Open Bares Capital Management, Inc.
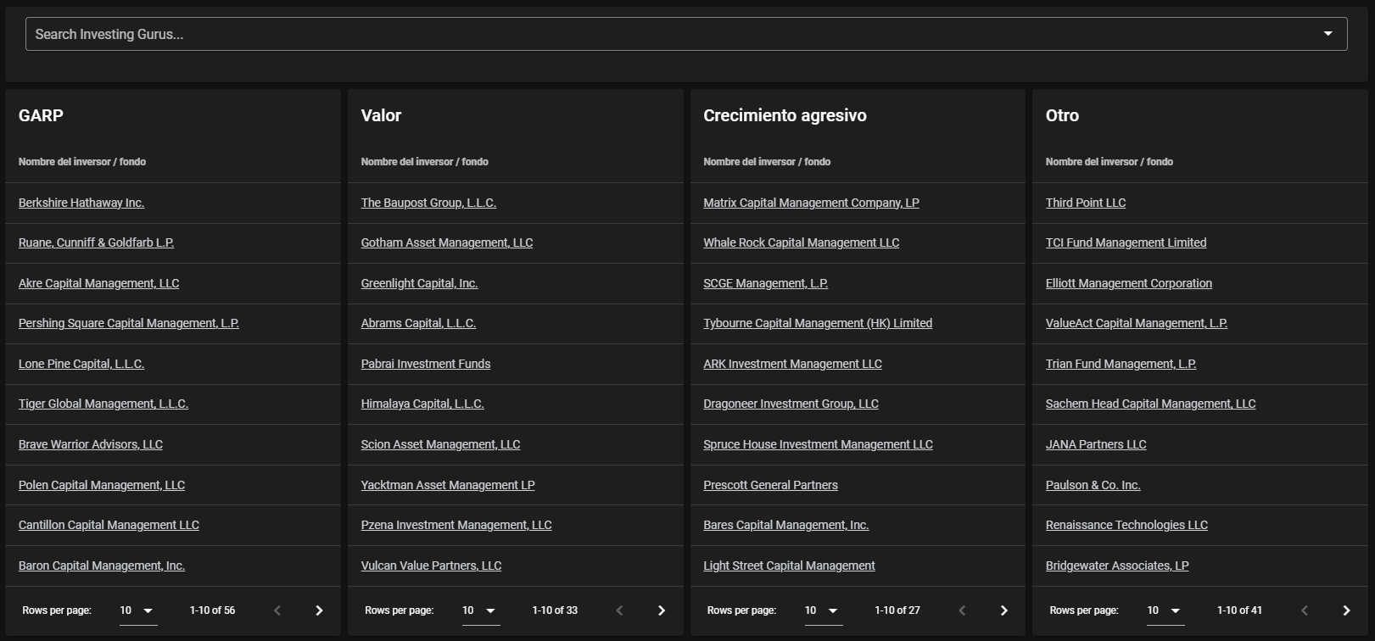Image resolution: width=1375 pixels, height=641 pixels. pyautogui.click(x=785, y=525)
